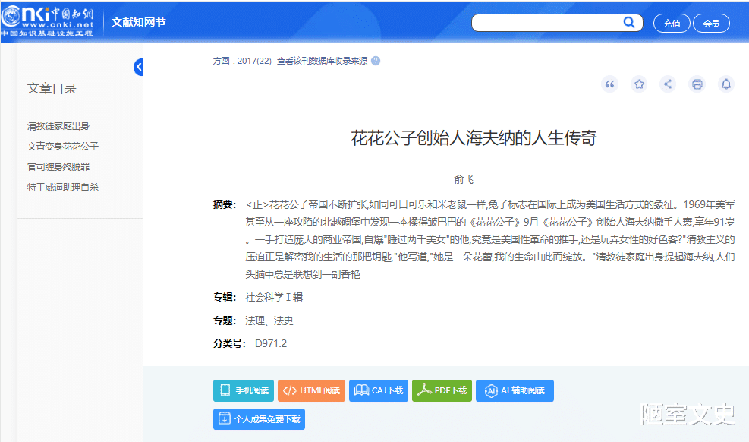
Task: Click the article title 花花公子创始人海夫纳的人生传奇
Action: point(474,138)
